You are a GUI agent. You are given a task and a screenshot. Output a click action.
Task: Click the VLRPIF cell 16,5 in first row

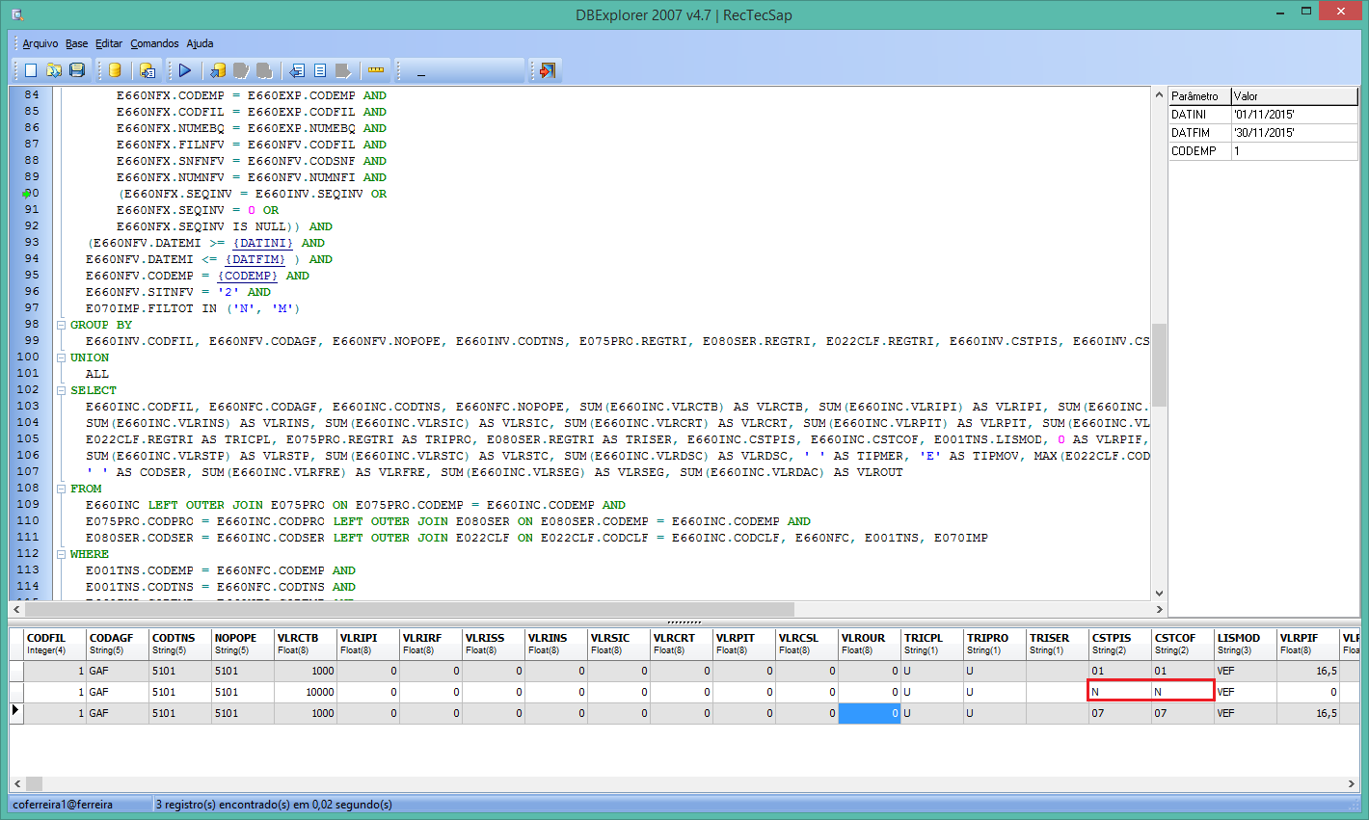point(1308,671)
